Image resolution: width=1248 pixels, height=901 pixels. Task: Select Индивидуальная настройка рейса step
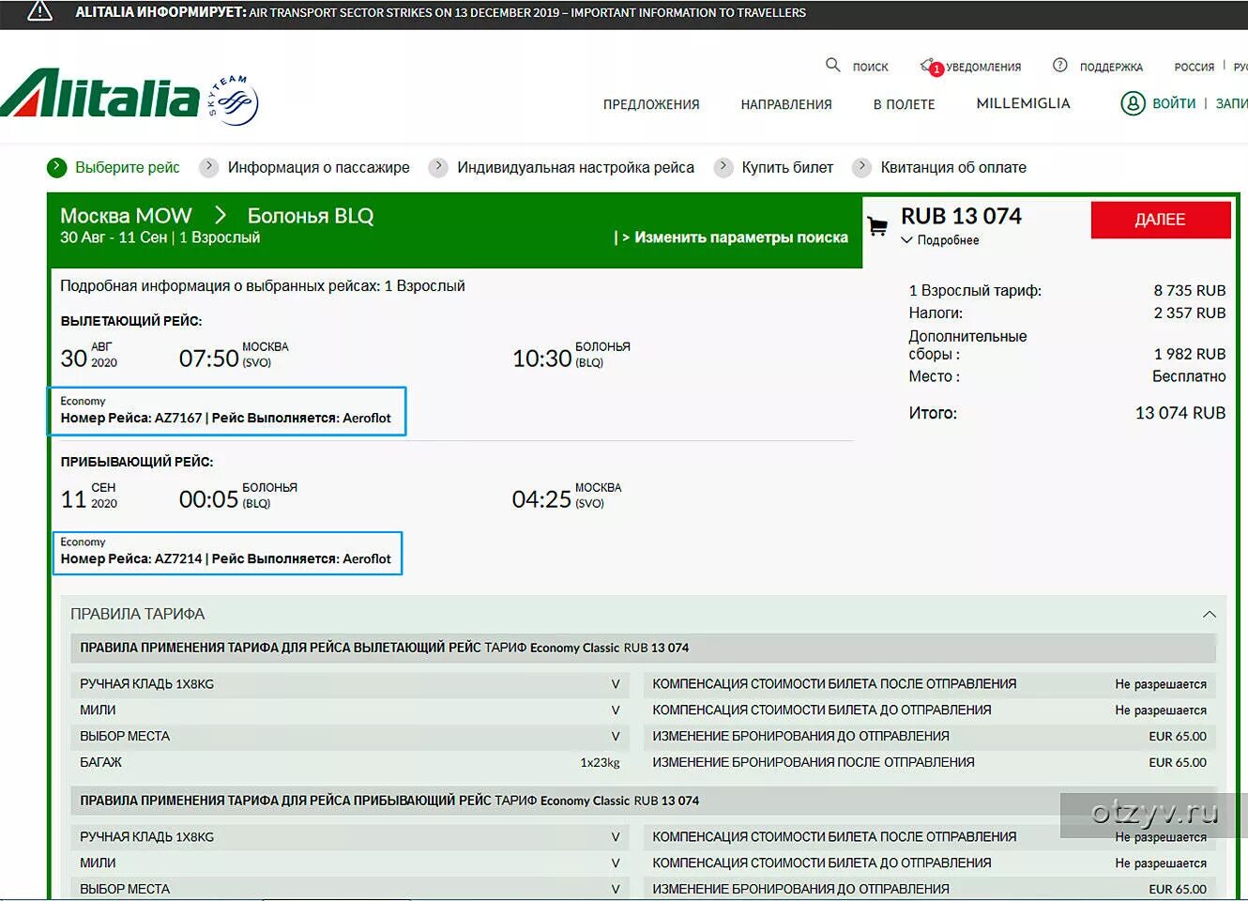coord(576,167)
